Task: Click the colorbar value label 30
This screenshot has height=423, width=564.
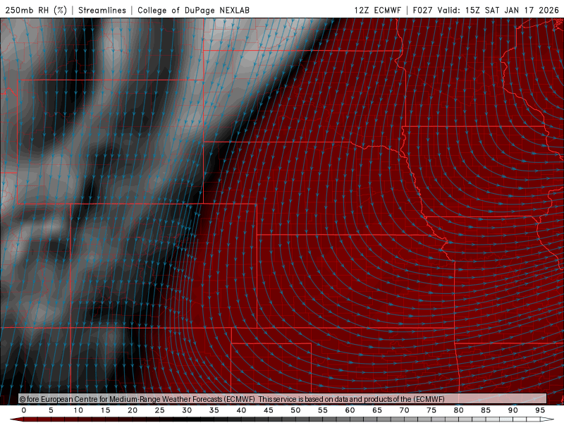Action: coord(187,410)
